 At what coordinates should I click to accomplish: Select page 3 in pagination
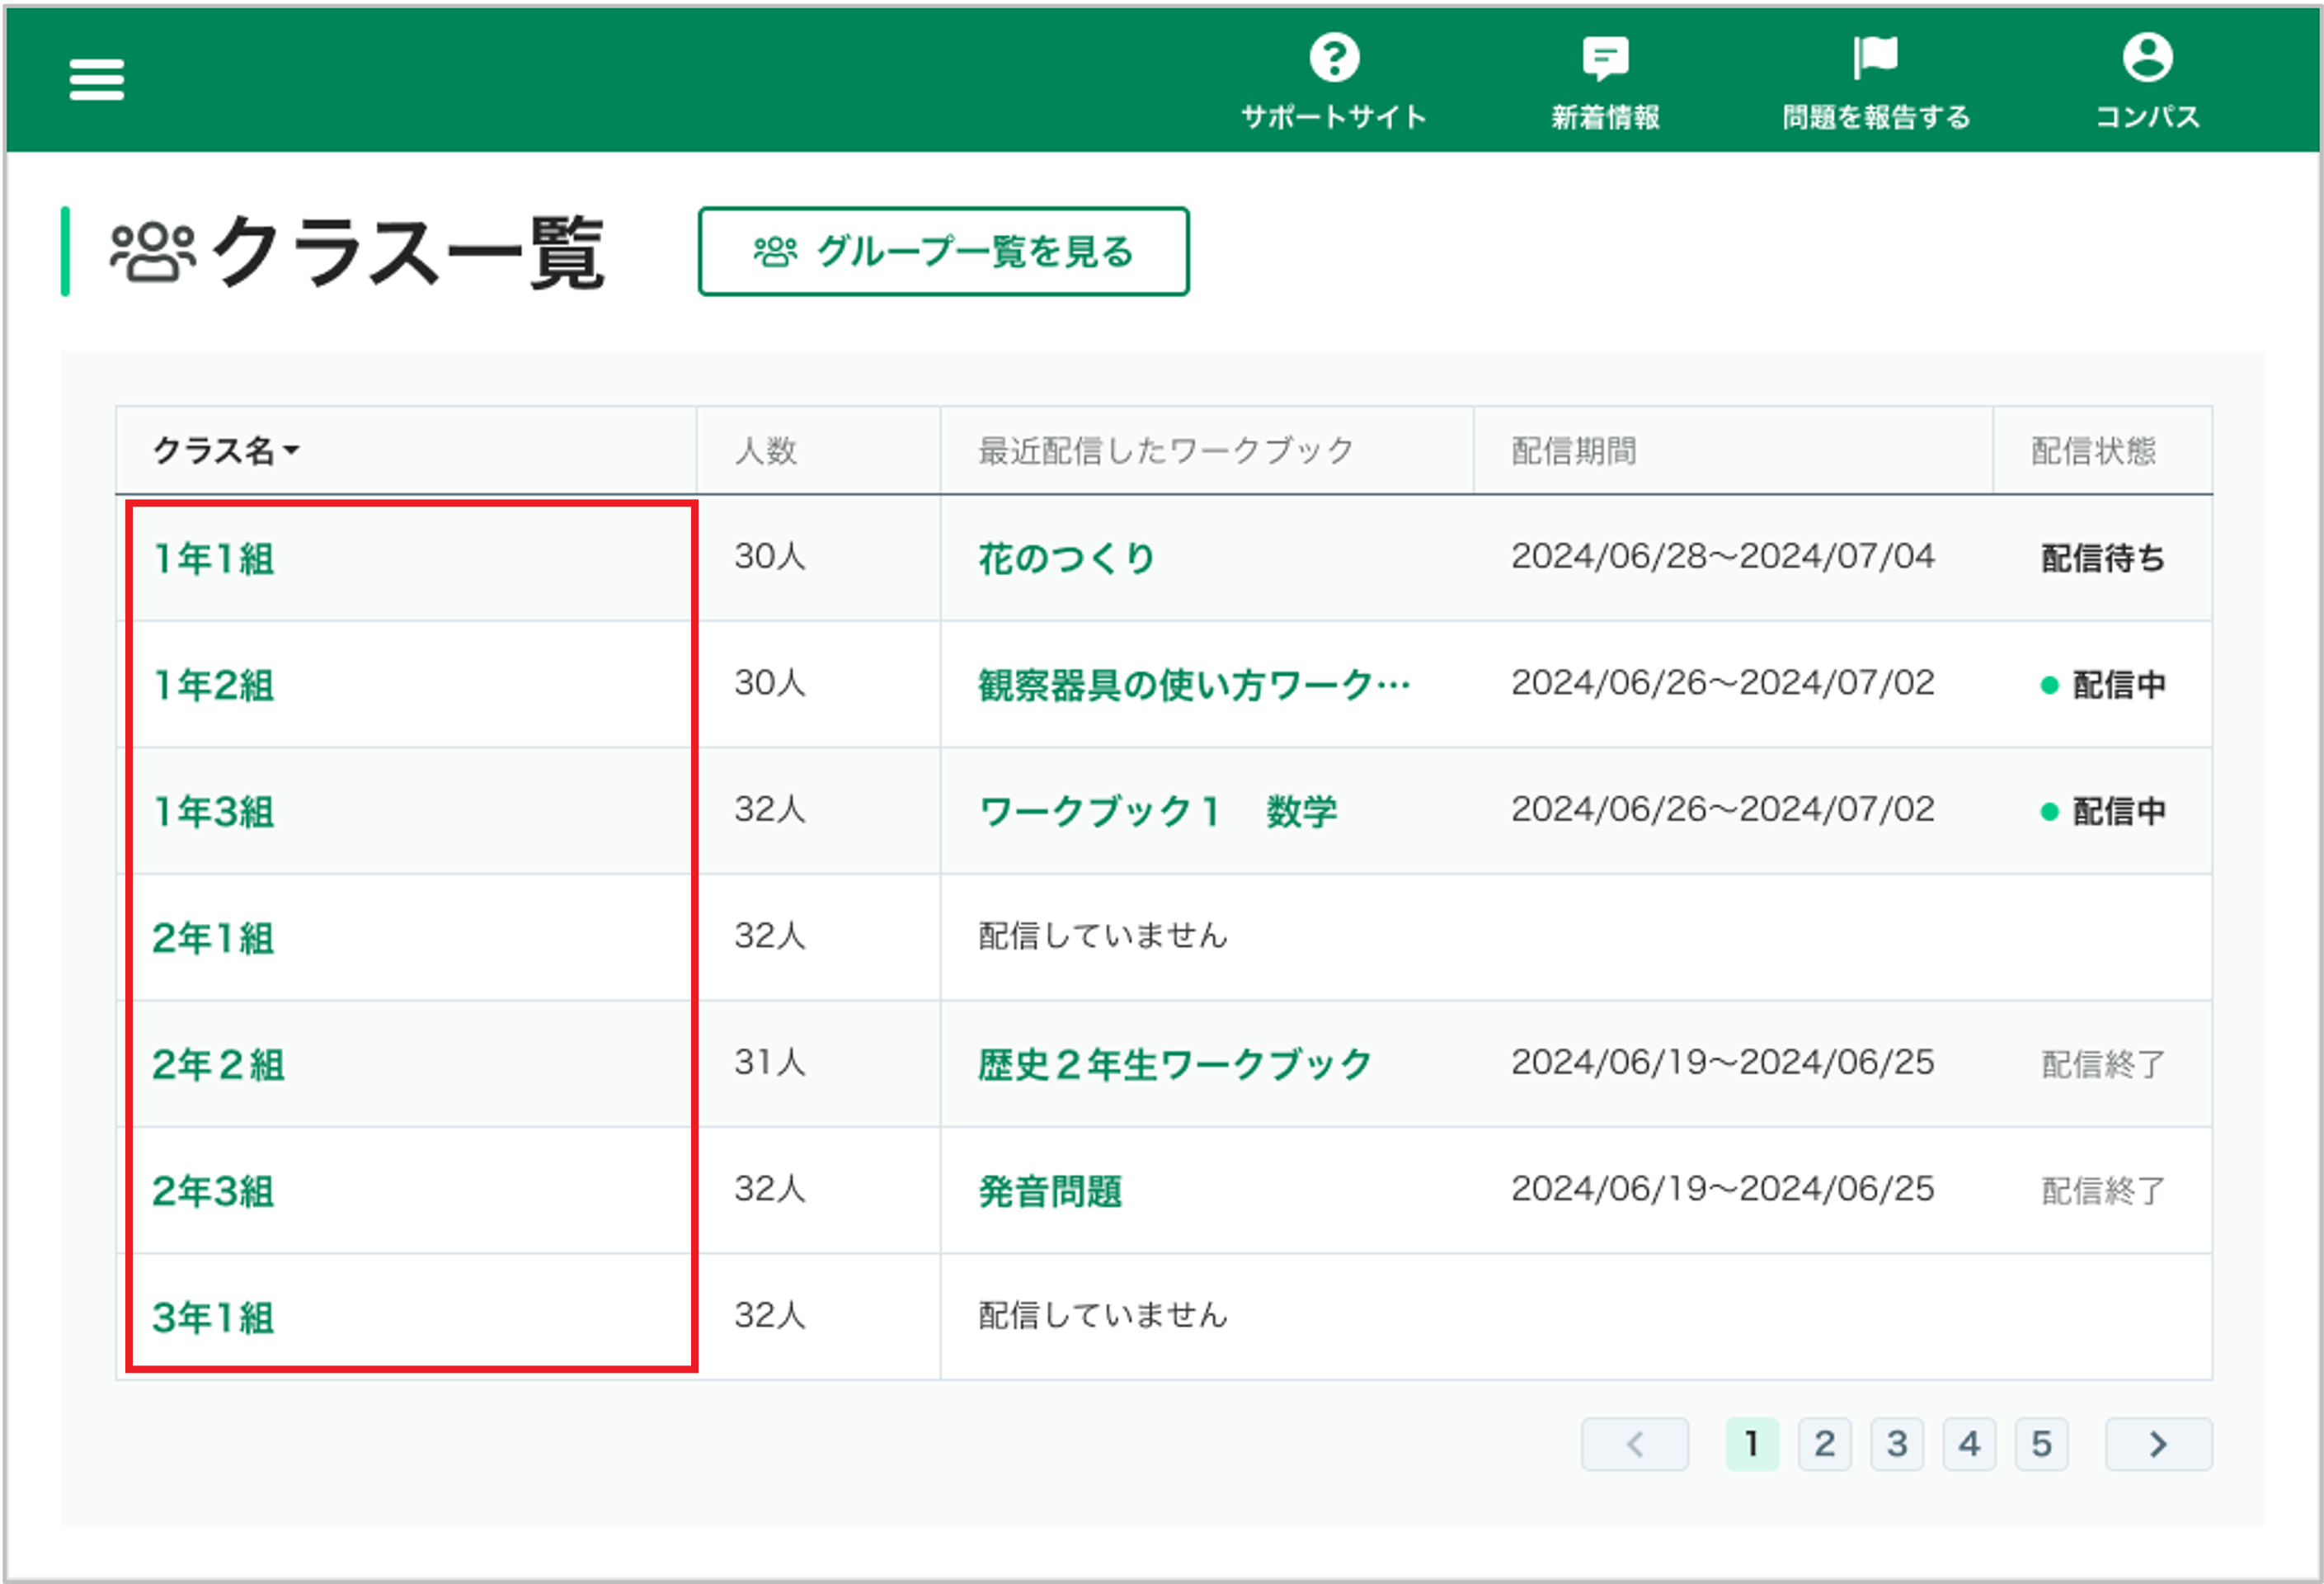1896,1443
